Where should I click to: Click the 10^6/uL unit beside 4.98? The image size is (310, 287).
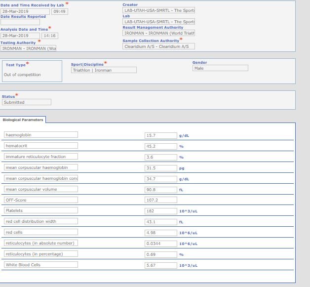188,233
